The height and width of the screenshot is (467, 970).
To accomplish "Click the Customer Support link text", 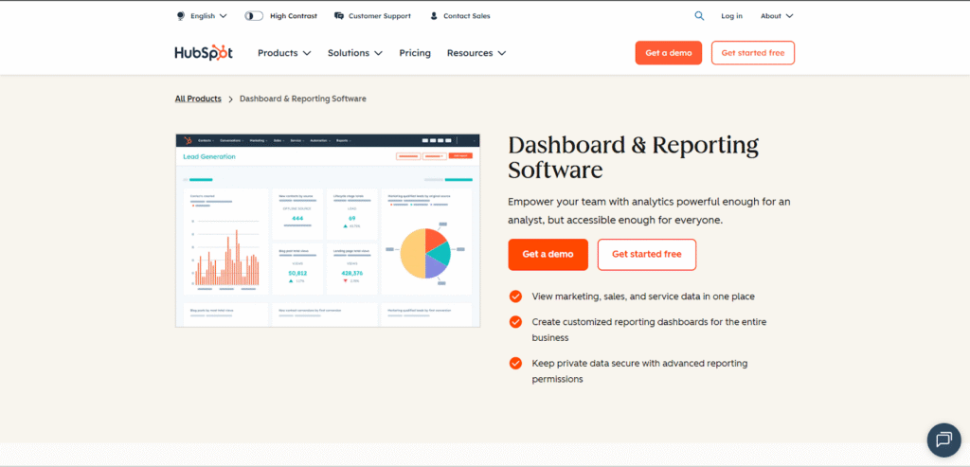I will [x=379, y=16].
